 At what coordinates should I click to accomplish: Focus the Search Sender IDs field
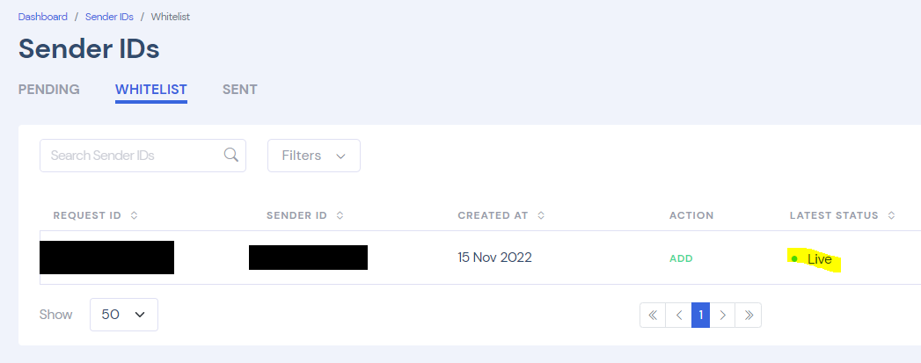[132, 156]
